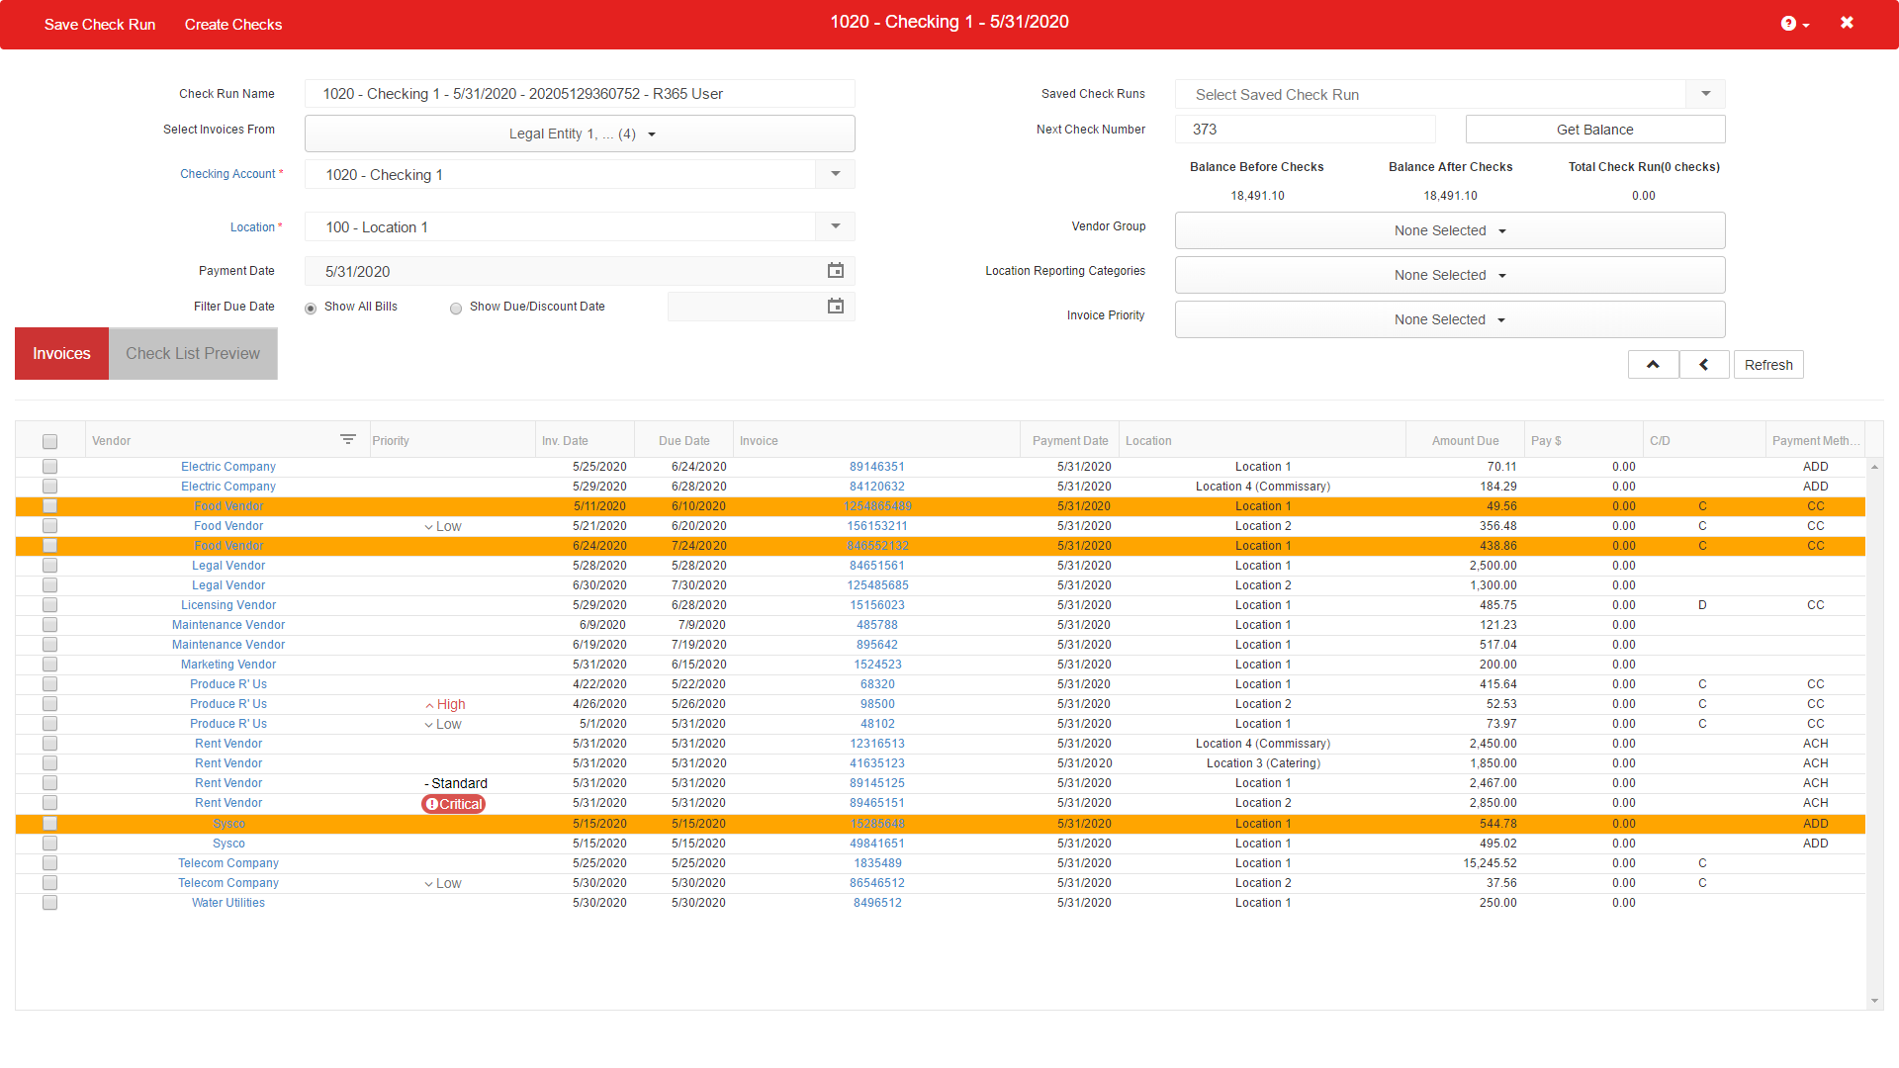This screenshot has height=1068, width=1899.
Task: Expand the Vendor Group None Selected dropdown
Action: pos(1449,230)
